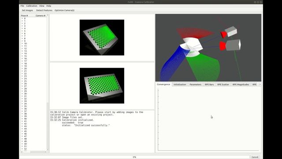The width and height of the screenshot is (282, 159).
Task: Select pose 40 row
Action: (33, 119)
